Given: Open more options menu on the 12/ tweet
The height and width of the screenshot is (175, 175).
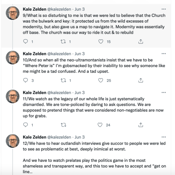Looking at the screenshot, I should [164, 137].
